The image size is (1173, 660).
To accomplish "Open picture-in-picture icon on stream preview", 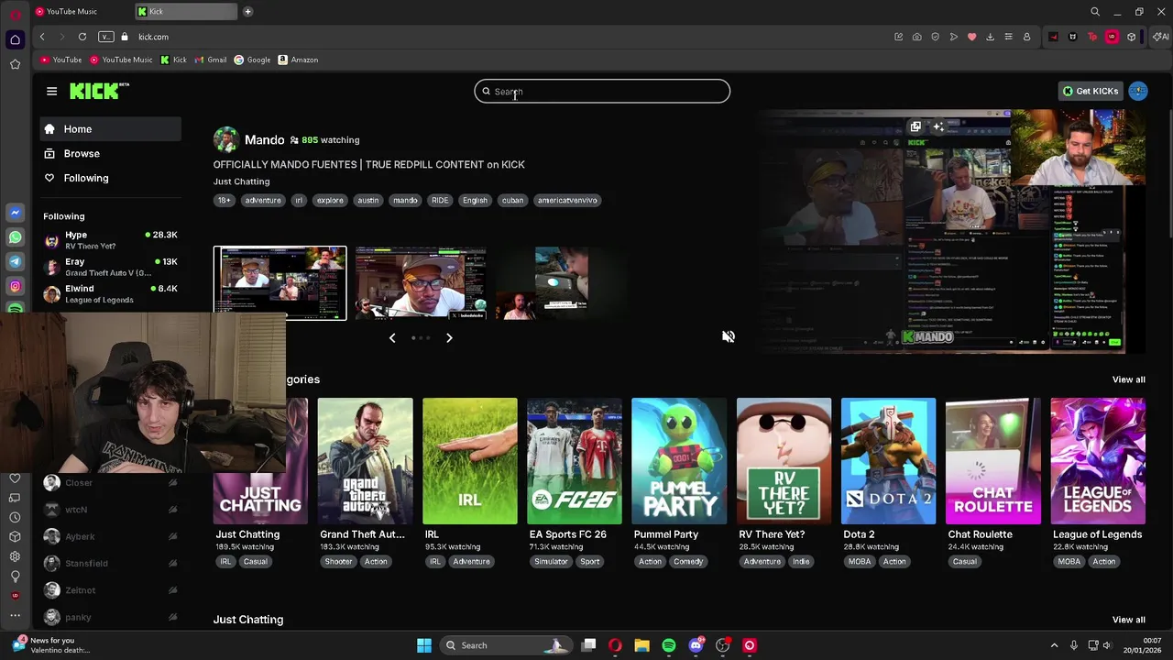I will [x=915, y=126].
